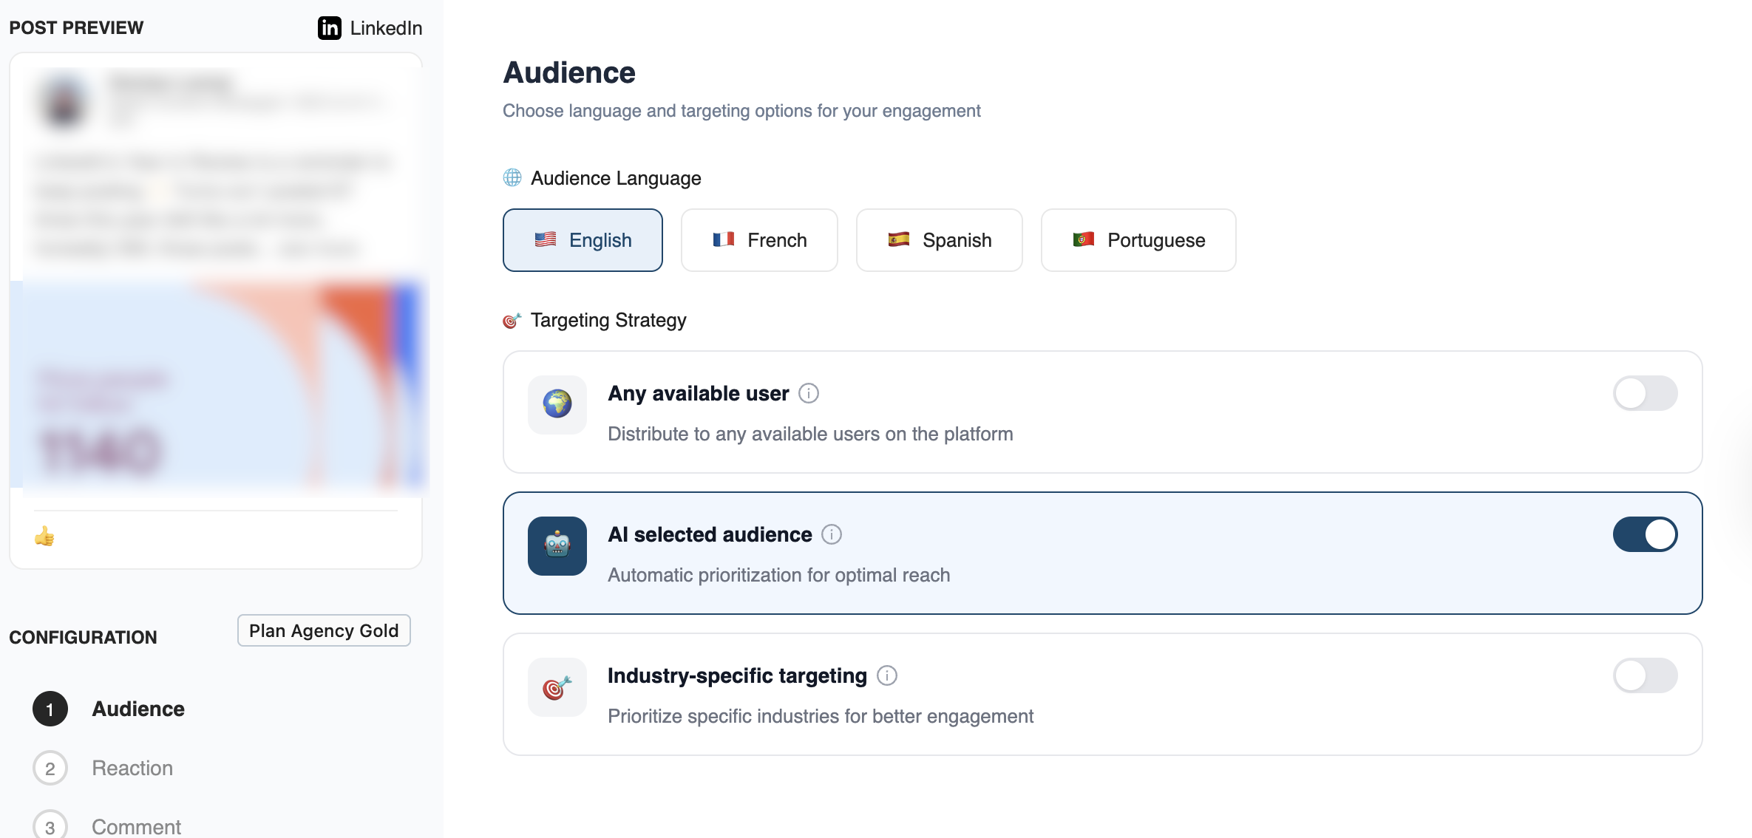The image size is (1752, 838).
Task: Switch to the Comment configuration step
Action: 135,825
